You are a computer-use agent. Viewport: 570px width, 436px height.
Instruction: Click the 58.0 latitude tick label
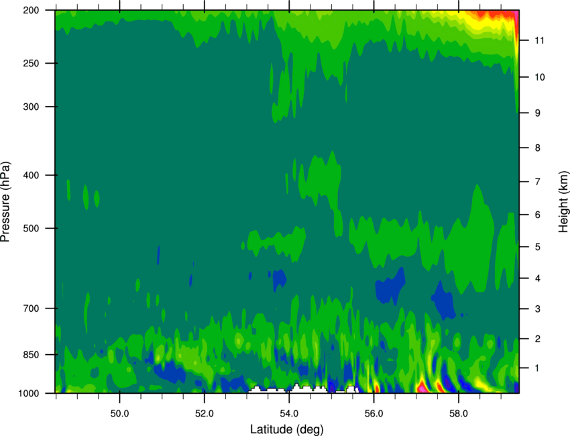(459, 414)
